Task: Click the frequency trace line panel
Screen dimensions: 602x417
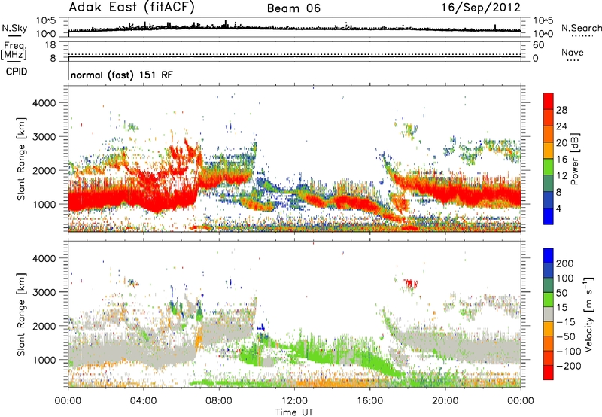Action: [x=294, y=51]
